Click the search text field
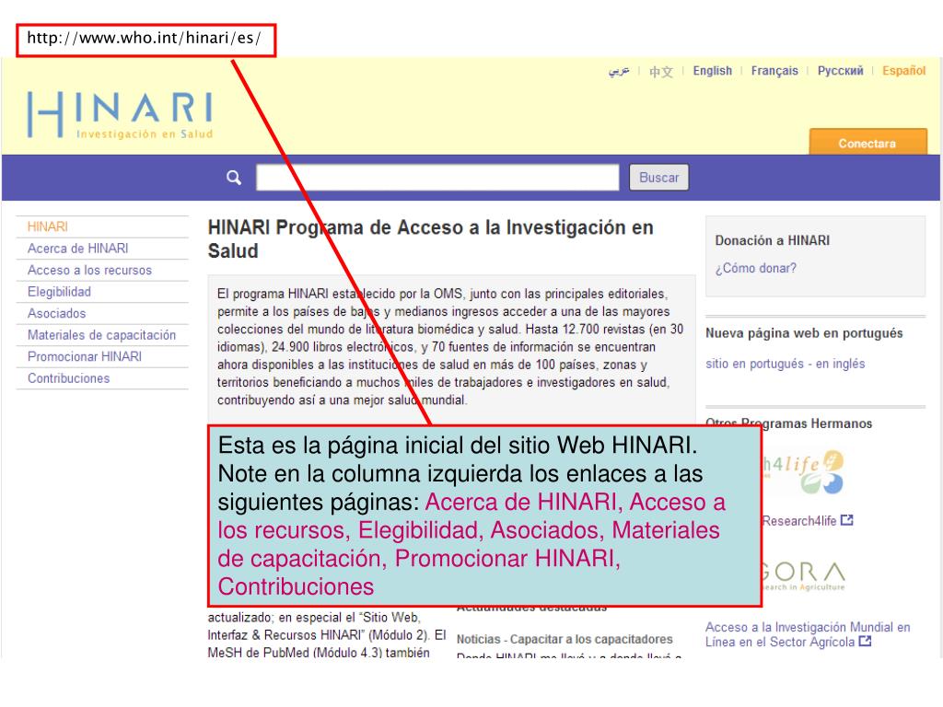 click(437, 178)
